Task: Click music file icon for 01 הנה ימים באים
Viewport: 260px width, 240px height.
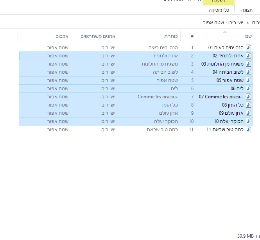Action: tap(248, 48)
